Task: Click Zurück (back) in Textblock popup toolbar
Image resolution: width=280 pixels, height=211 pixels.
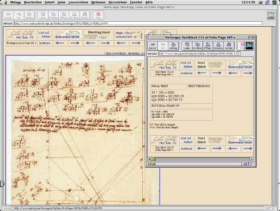Action: pos(152,46)
